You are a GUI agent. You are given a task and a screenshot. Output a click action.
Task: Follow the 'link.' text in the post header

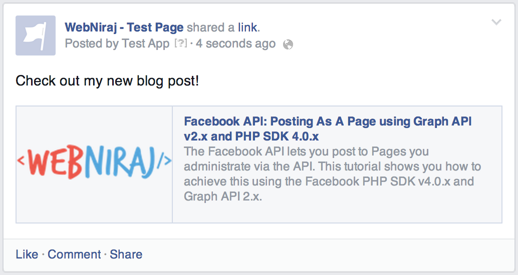(249, 27)
